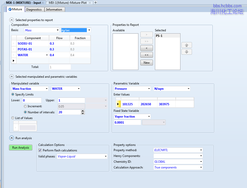The width and height of the screenshot is (247, 188).
Task: Open the composition Basis dropdown
Action: (x=58, y=30)
